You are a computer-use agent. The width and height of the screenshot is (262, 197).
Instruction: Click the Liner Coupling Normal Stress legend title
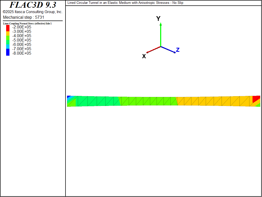click(27, 24)
